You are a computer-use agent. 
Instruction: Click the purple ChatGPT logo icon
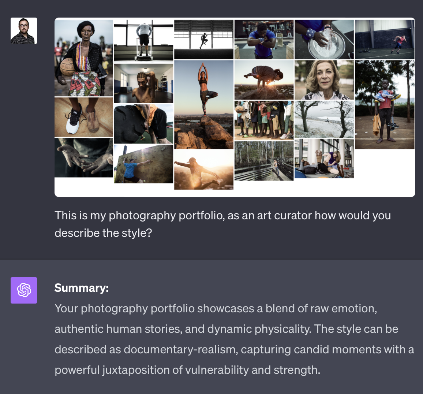click(x=24, y=290)
